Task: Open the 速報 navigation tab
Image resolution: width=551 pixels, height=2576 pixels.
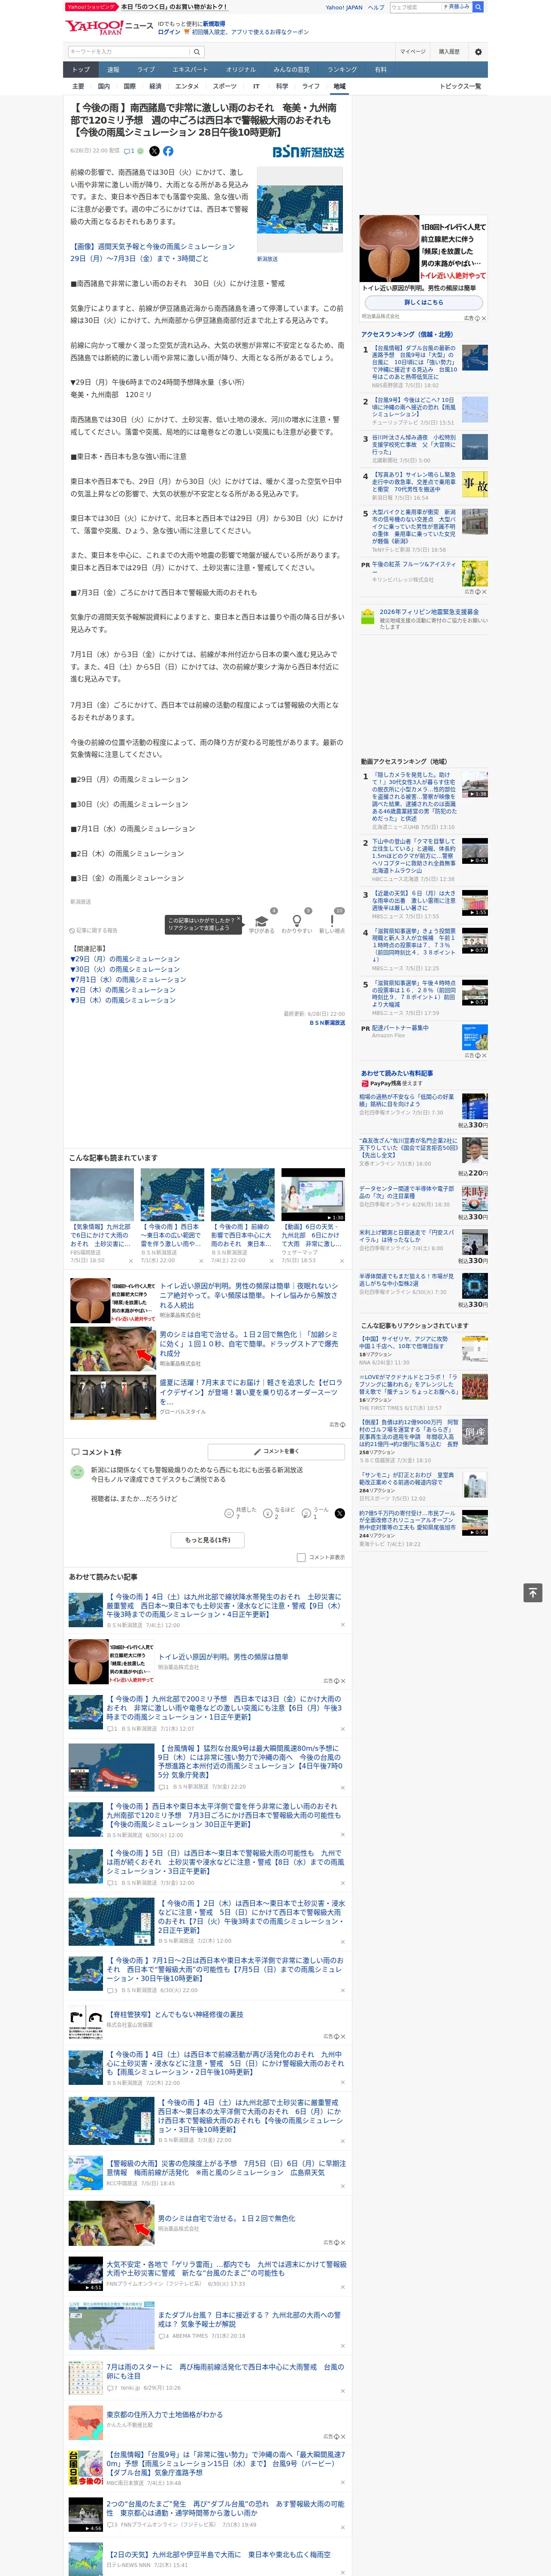Action: click(113, 70)
